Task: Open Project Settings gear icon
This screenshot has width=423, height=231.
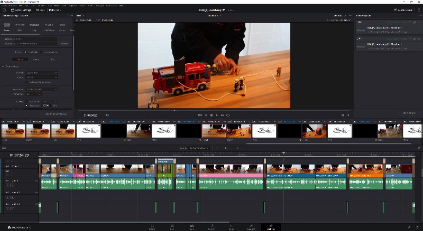Action: click(417, 227)
